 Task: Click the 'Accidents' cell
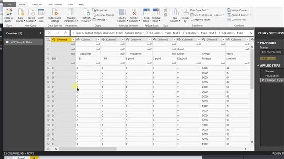click(88, 54)
